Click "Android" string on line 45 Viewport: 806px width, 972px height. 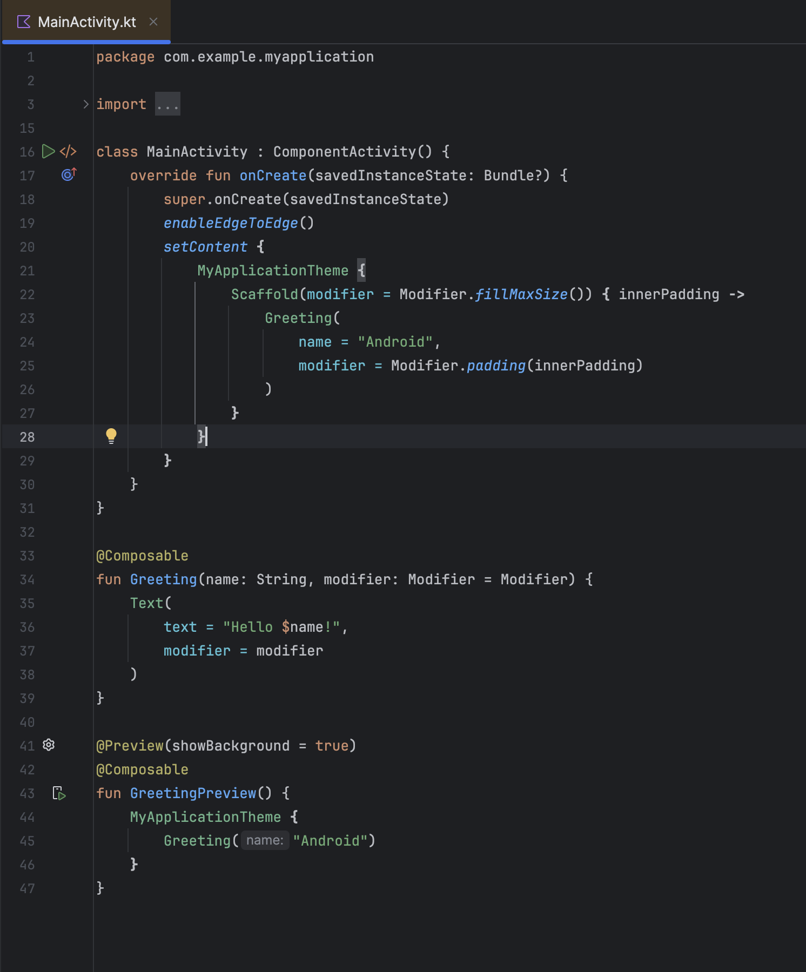coord(331,841)
